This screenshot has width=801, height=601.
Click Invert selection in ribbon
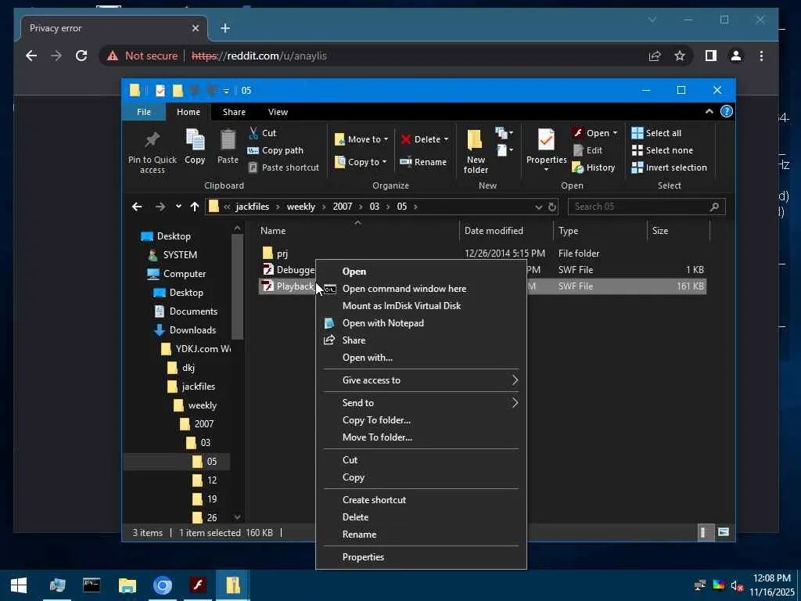click(669, 167)
